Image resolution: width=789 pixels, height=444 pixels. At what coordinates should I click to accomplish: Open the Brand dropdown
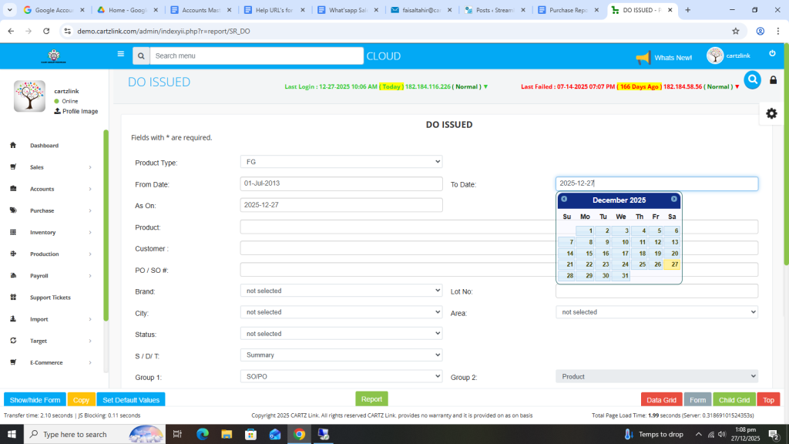tap(341, 291)
